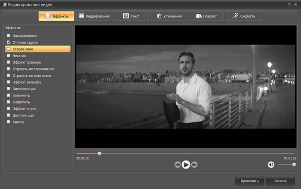Open the Текст tab
The width and height of the screenshot is (301, 189).
pos(131,16)
